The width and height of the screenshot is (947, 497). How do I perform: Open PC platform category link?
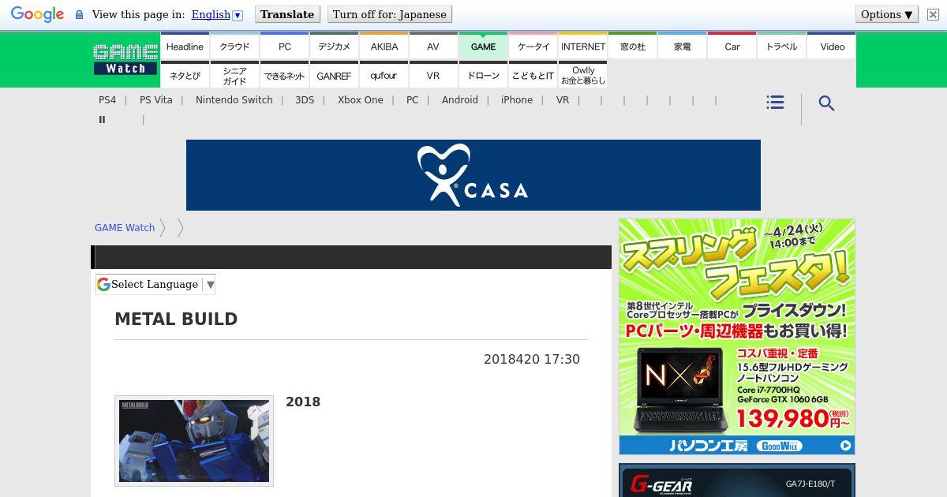[x=412, y=100]
